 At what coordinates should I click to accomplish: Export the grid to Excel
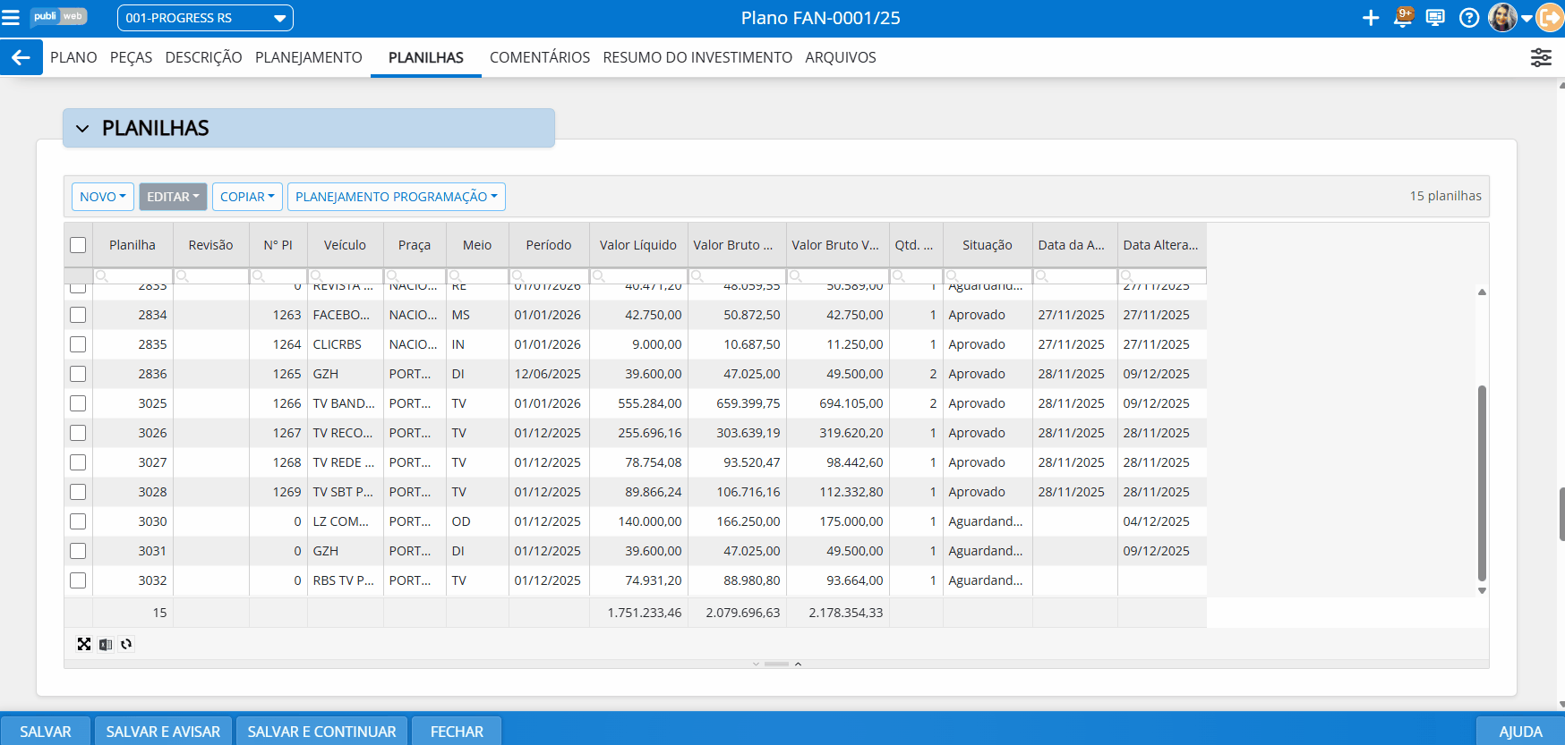click(106, 644)
